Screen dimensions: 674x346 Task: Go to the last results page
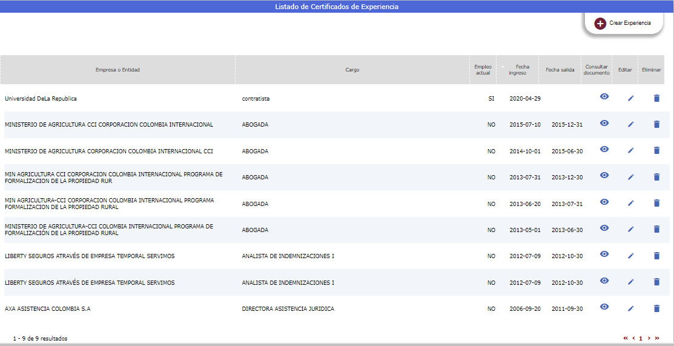(x=657, y=338)
